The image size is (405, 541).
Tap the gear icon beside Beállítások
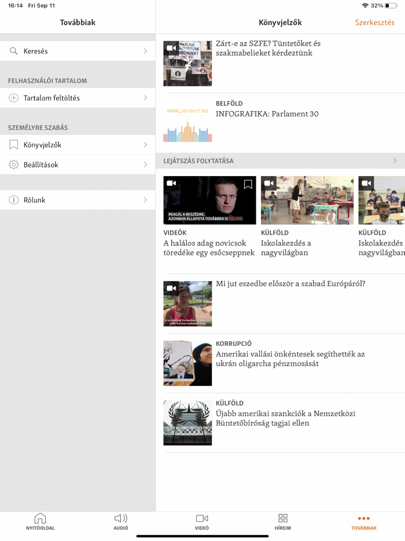pos(13,165)
